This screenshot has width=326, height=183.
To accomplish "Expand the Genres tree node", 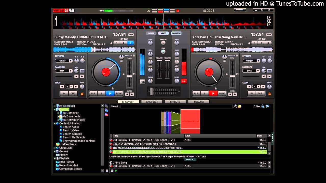I will pos(55,151).
